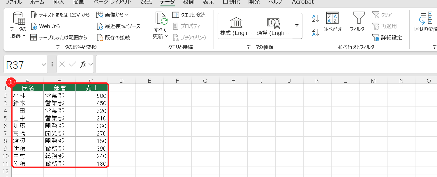Viewport: 437px width, 177px height.
Task: Select cell containing 鈴木
Action: [x=28, y=103]
